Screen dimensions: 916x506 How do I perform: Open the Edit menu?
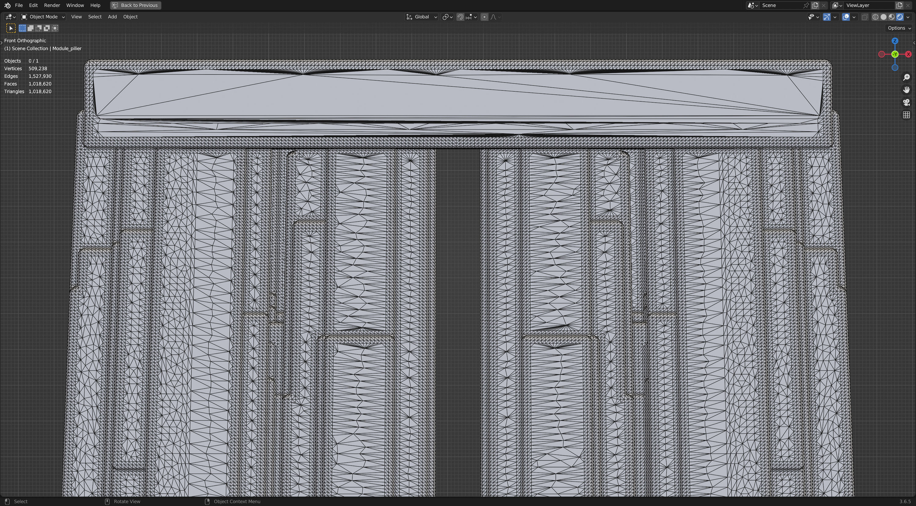pos(33,5)
